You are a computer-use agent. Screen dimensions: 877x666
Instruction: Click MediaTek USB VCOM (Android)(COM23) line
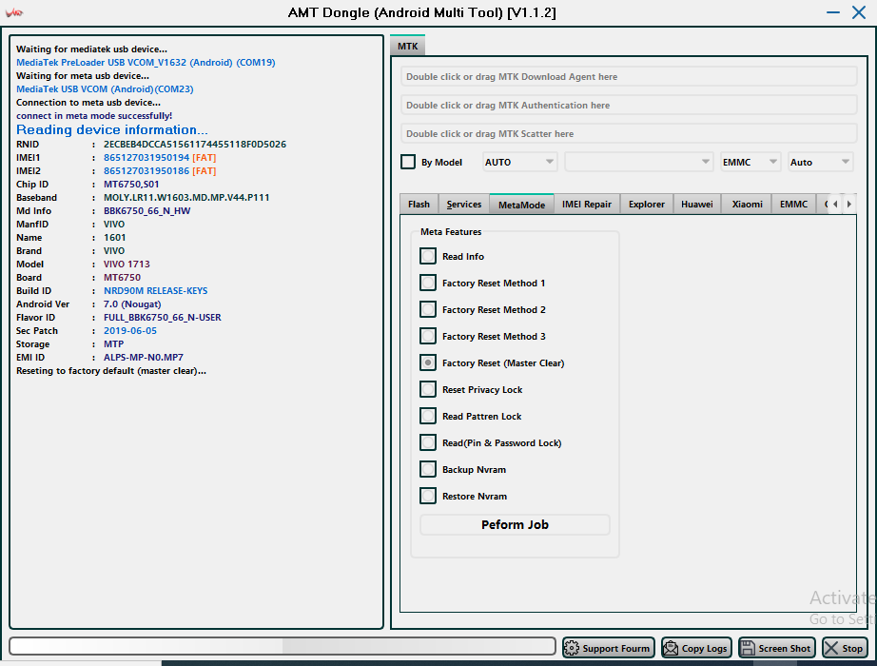[x=105, y=89]
